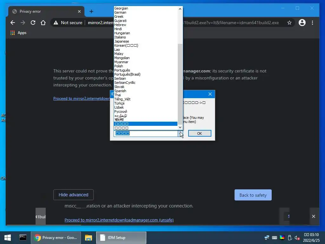The image size is (325, 244).
Task: Click the colorful display tray icon
Action: [282, 238]
